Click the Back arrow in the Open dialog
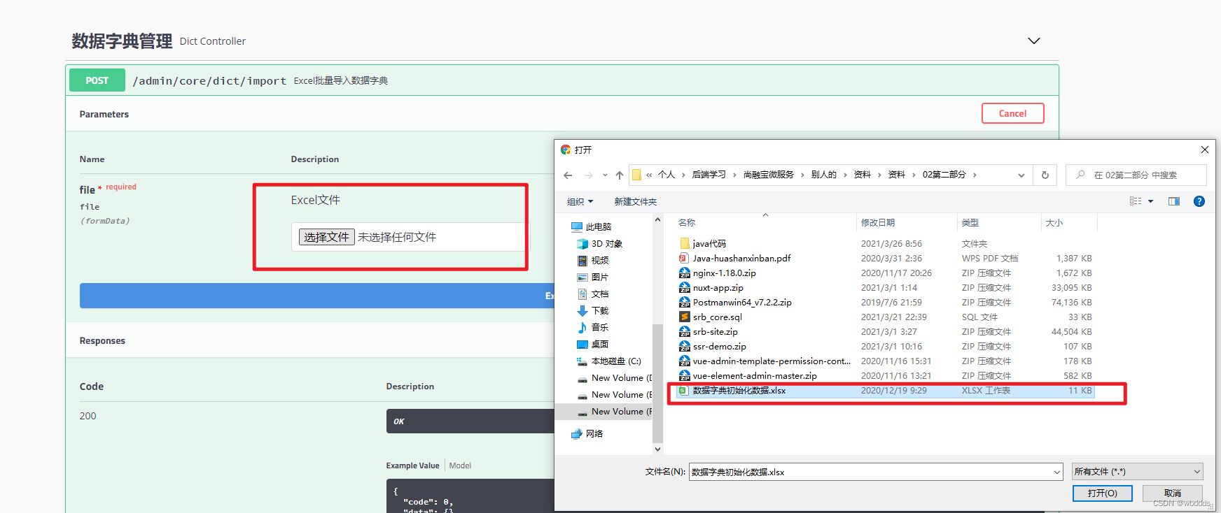This screenshot has height=513, width=1221. tap(568, 175)
